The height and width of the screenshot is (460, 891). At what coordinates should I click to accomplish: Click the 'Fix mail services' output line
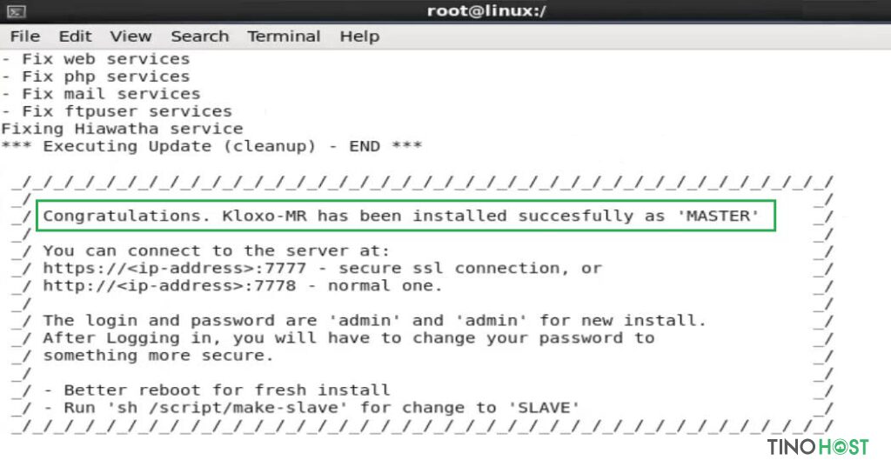[x=101, y=94]
